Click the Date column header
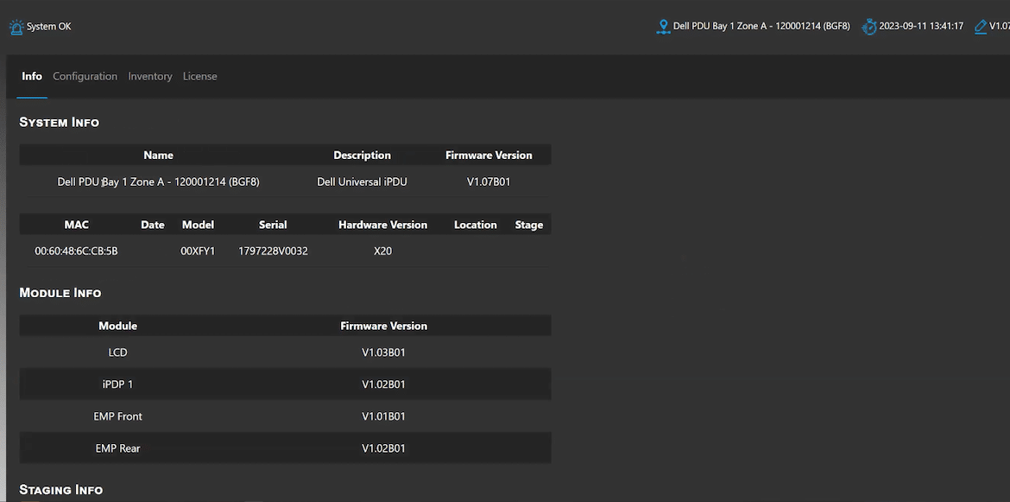This screenshot has width=1010, height=502. pyautogui.click(x=153, y=225)
